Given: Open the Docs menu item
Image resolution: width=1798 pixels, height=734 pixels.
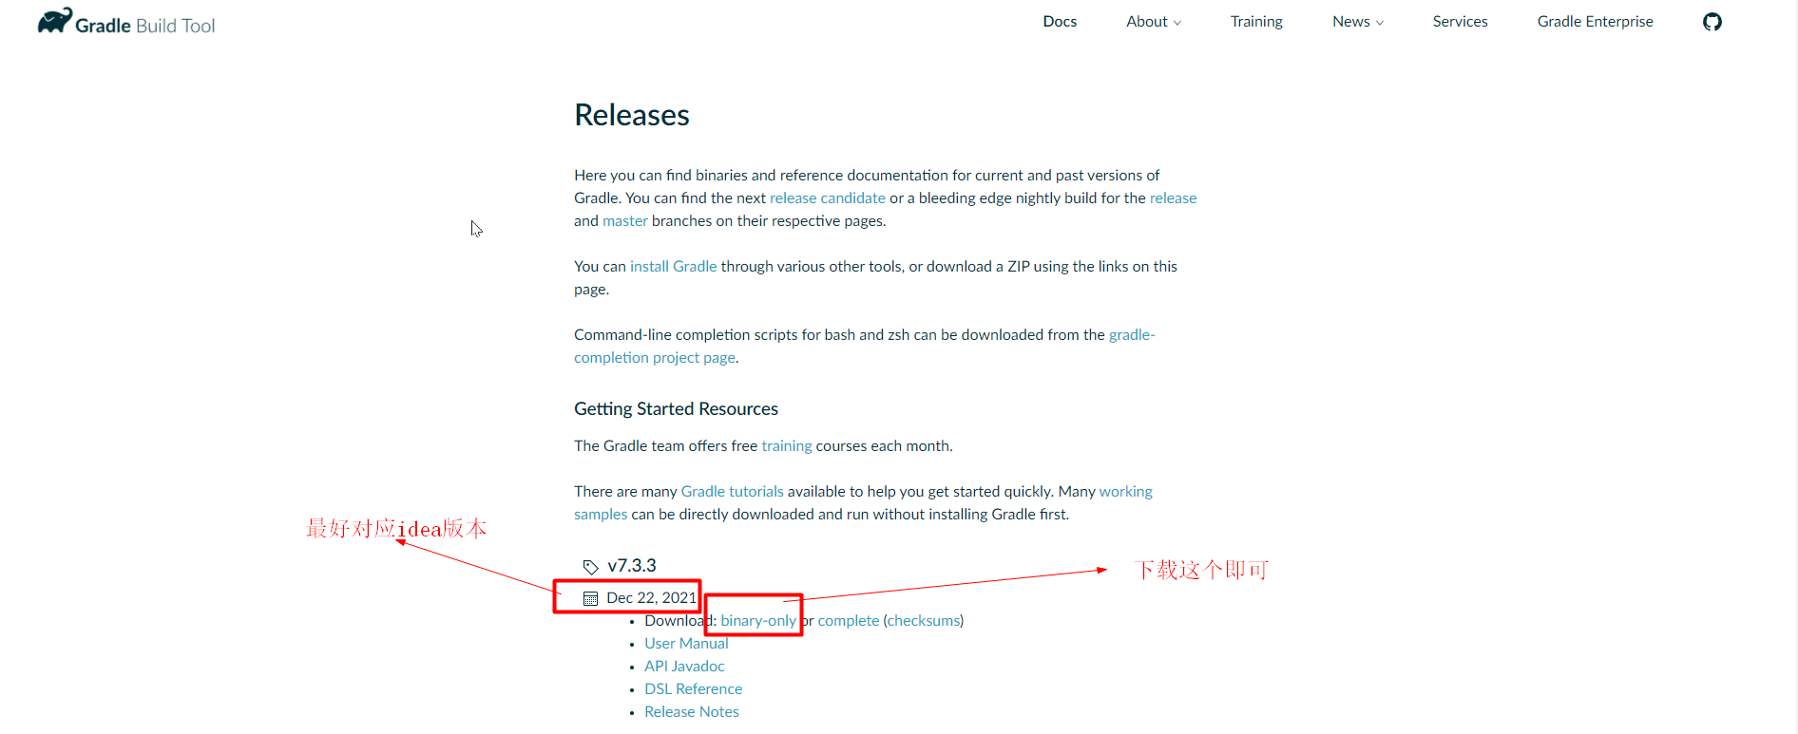Looking at the screenshot, I should 1060,22.
